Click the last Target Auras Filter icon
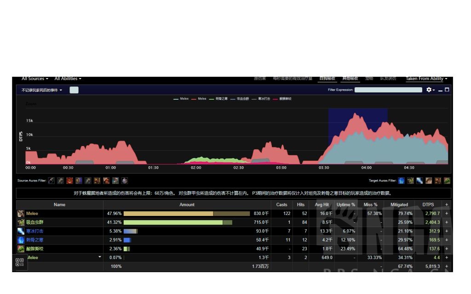This screenshot has height=294, width=471. (x=447, y=181)
